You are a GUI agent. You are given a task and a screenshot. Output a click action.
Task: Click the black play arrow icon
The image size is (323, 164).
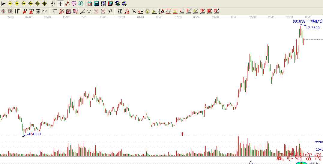pyautogui.click(x=3, y=4)
